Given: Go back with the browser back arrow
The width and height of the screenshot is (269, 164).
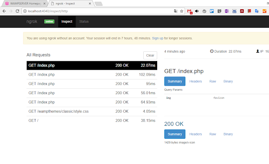Looking at the screenshot, I should coord(4,11).
